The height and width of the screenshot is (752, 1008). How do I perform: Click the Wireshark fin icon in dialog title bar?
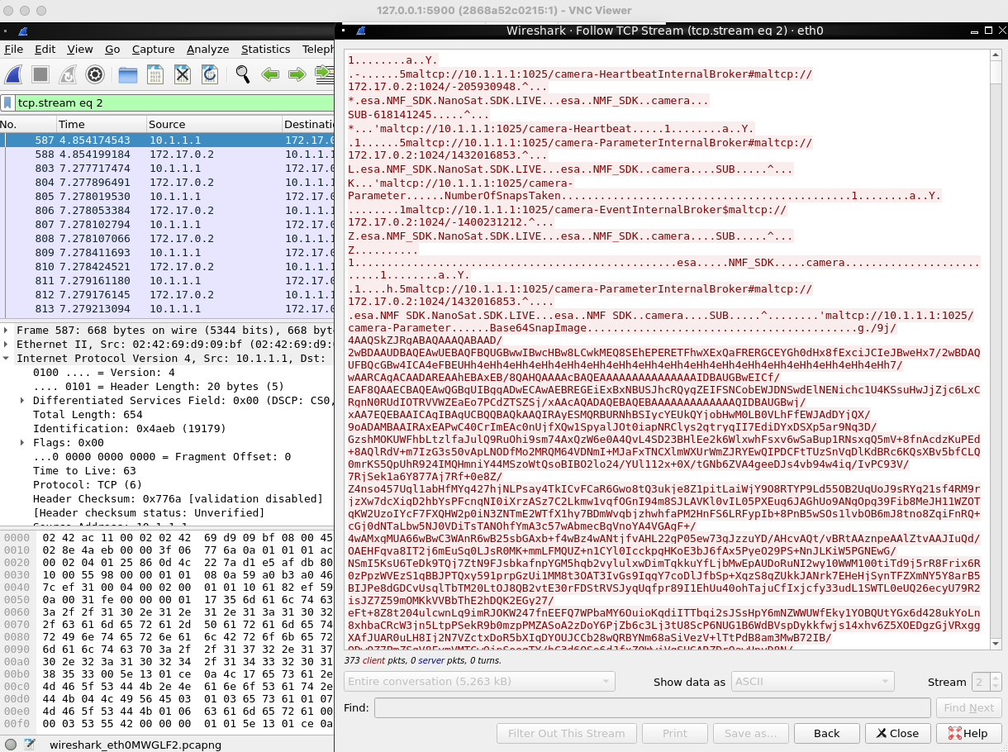coord(360,31)
